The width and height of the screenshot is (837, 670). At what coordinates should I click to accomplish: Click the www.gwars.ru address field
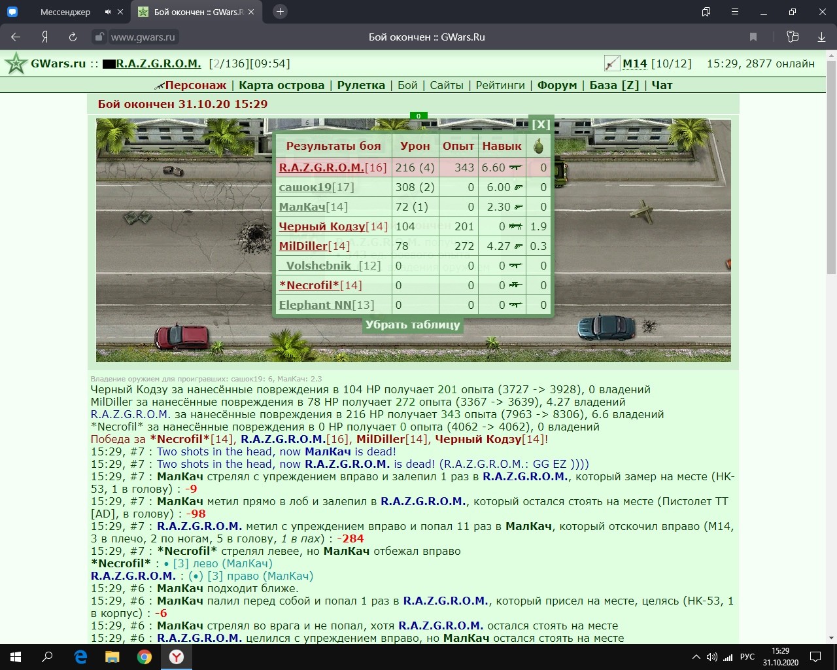point(143,37)
